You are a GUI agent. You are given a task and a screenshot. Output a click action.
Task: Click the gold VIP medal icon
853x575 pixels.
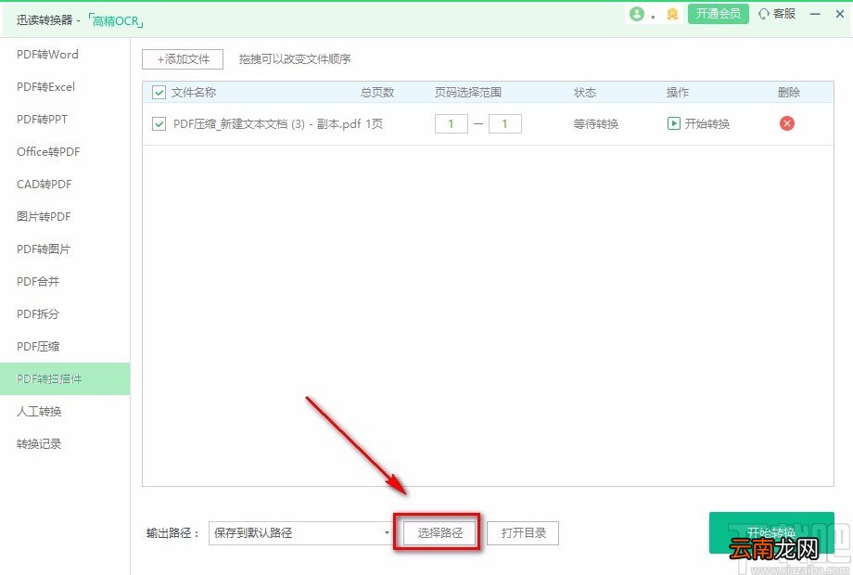(x=672, y=15)
